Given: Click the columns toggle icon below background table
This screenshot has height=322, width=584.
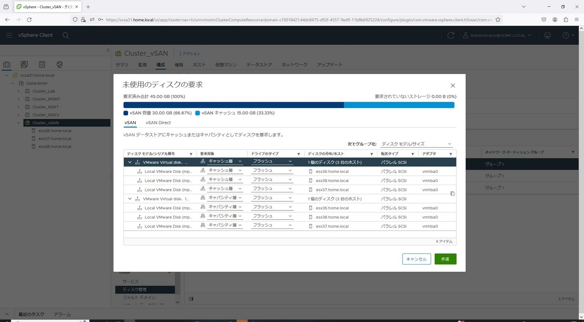Looking at the screenshot, I should tap(191, 299).
